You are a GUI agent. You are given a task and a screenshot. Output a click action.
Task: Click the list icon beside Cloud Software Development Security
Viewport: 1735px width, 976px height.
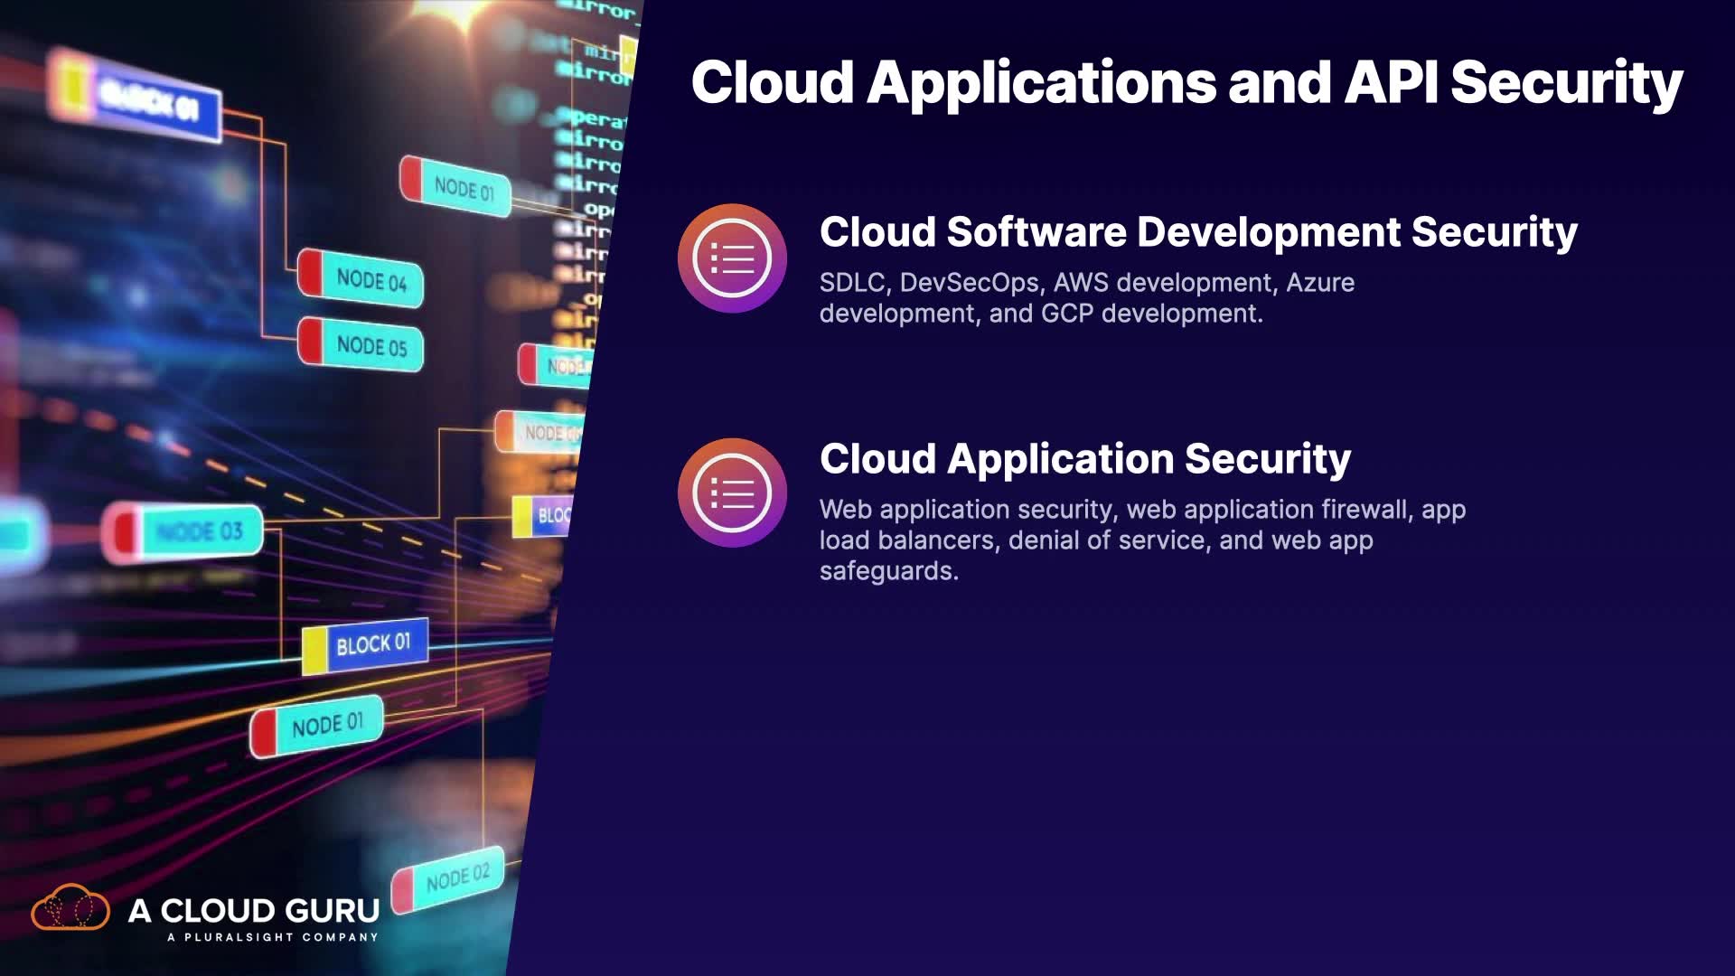click(x=732, y=258)
